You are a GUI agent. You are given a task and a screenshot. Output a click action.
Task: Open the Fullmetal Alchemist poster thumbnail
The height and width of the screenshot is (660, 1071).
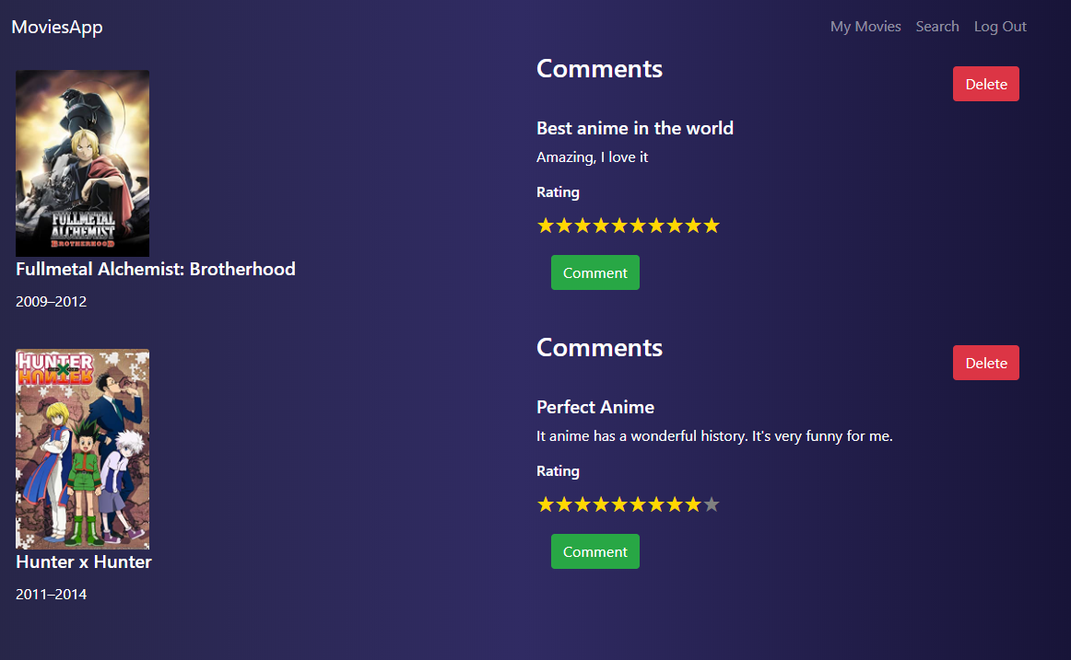point(83,163)
